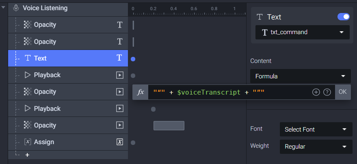This screenshot has height=164, width=357.
Task: Click the plus icon in the formula bar
Action: point(316,92)
